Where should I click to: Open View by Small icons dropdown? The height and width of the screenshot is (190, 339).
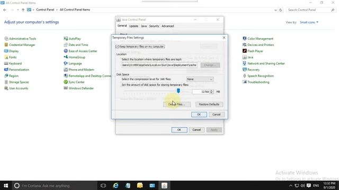(309, 22)
